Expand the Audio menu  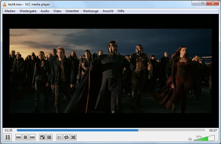coord(45,11)
